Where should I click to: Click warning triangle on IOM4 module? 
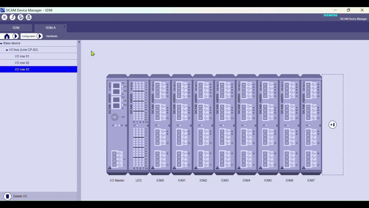tap(239, 168)
